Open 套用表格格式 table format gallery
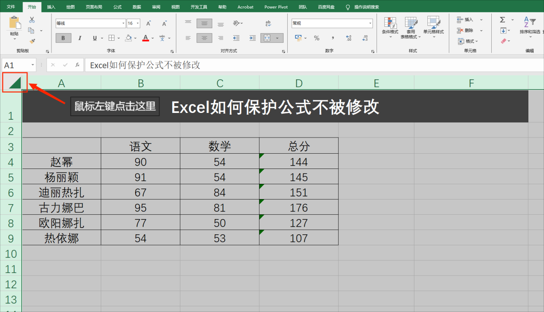The height and width of the screenshot is (312, 544). point(411,27)
